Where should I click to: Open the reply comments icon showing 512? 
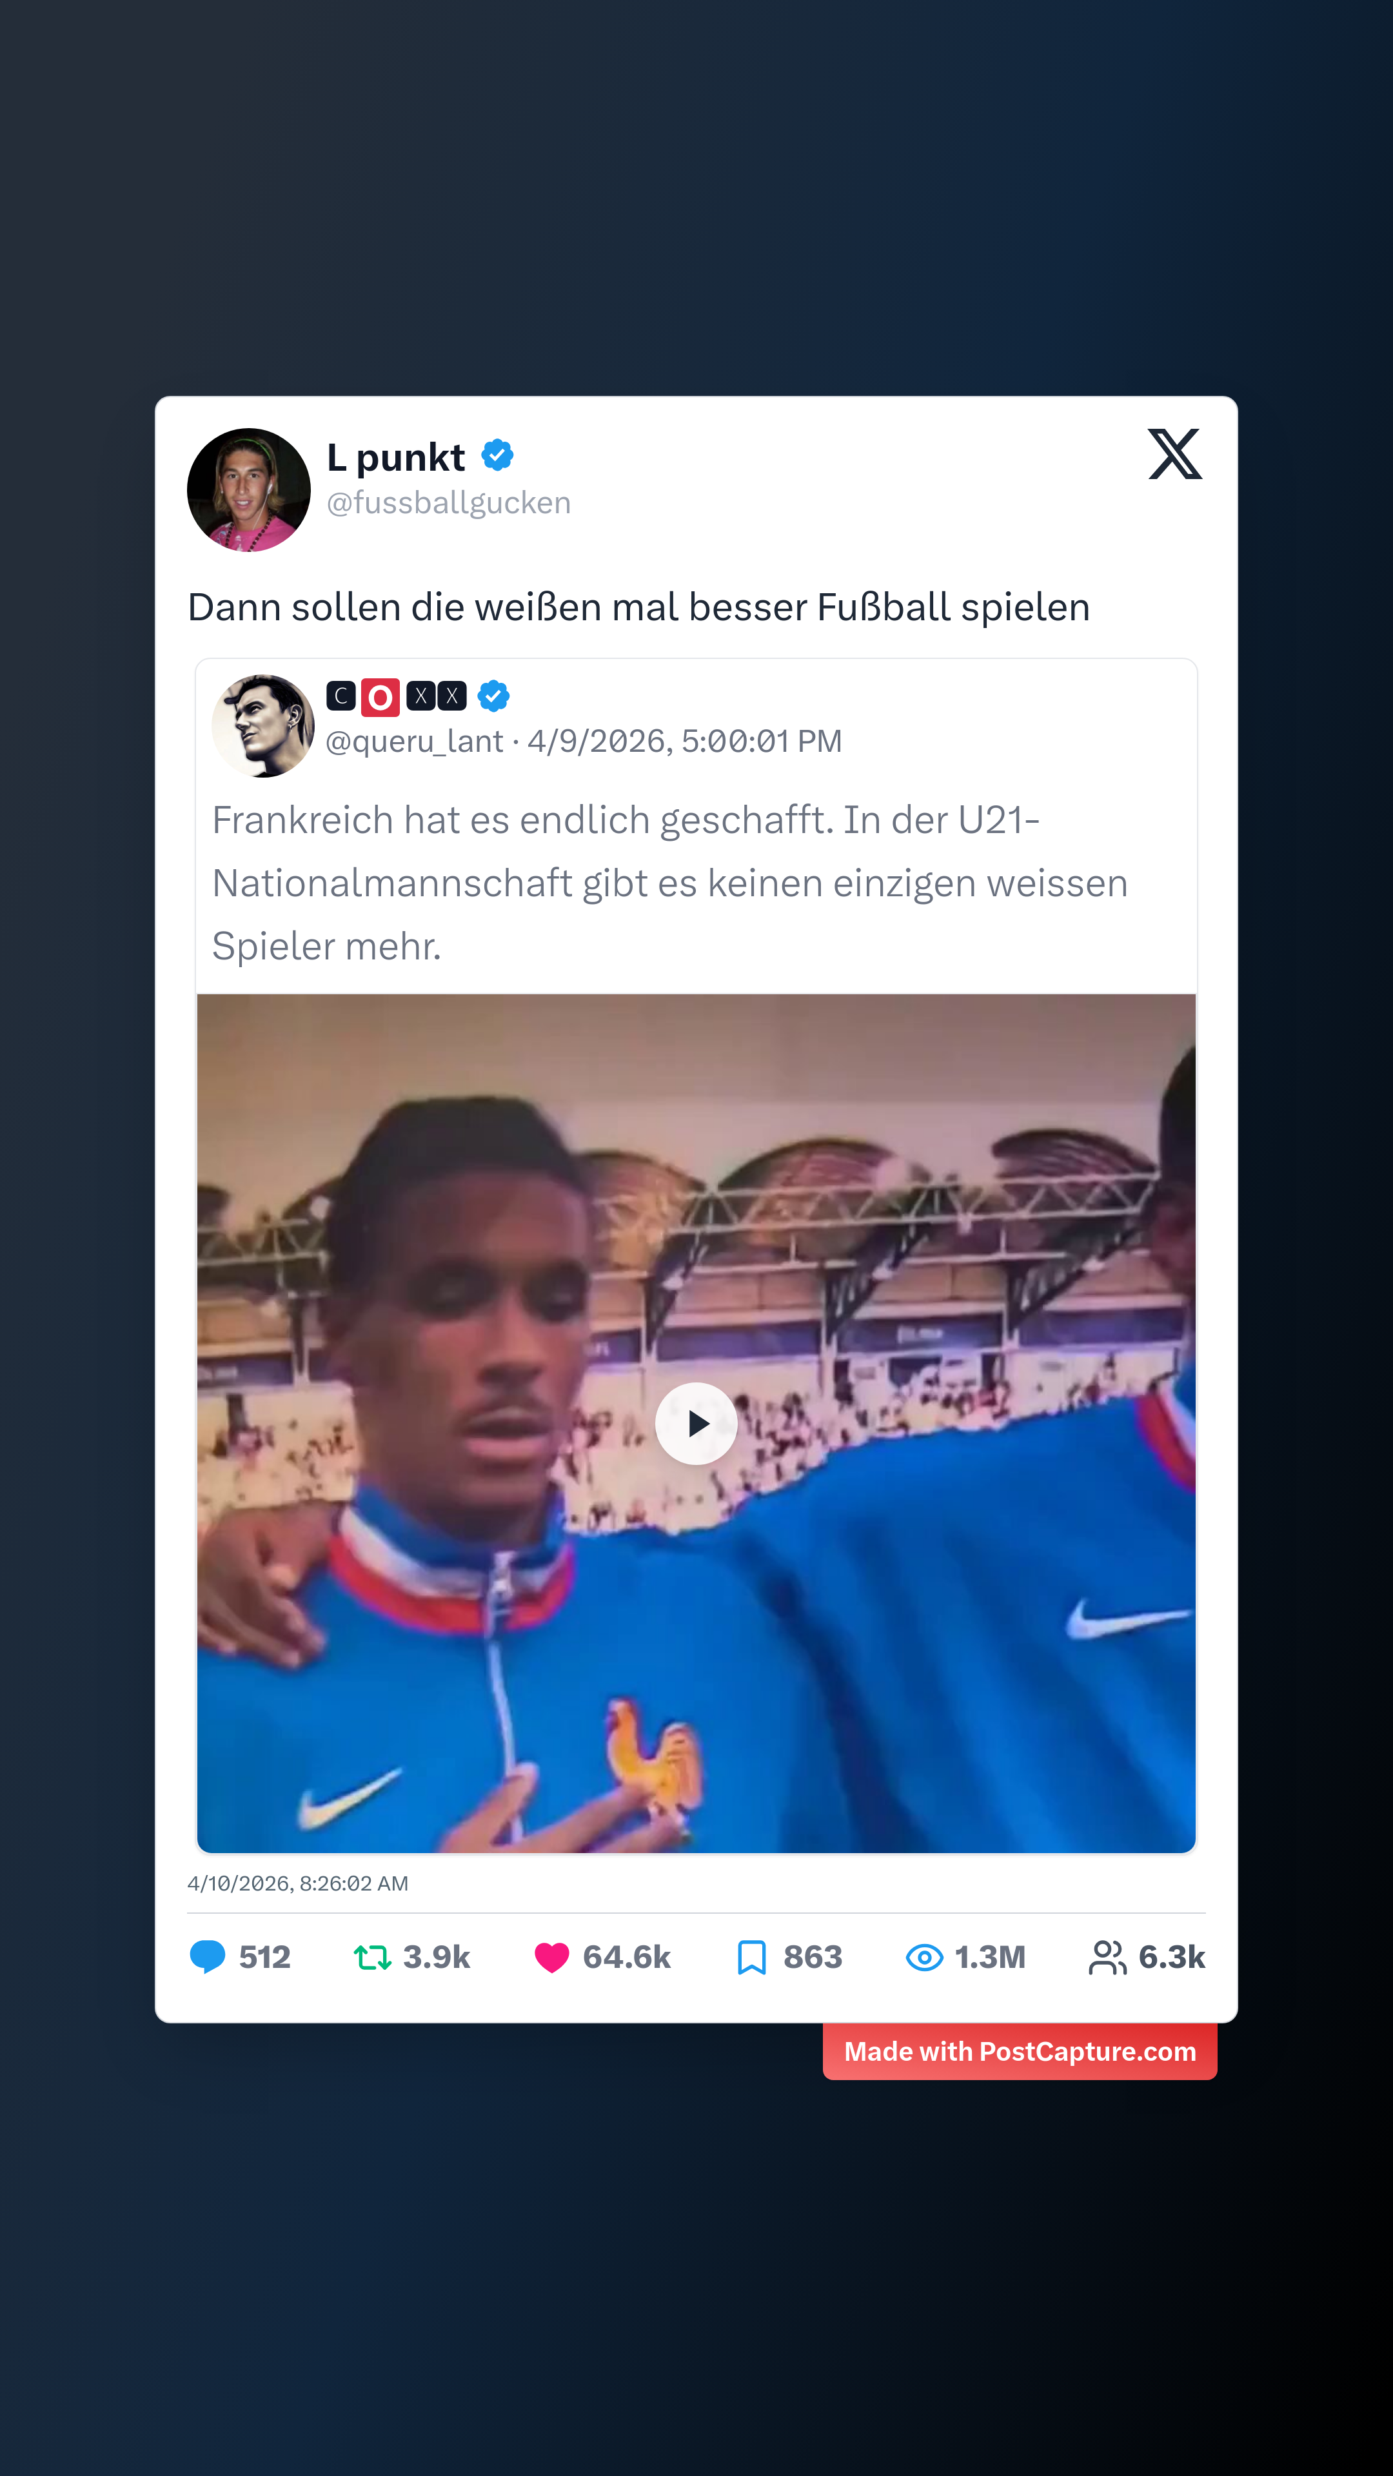pyautogui.click(x=210, y=1957)
